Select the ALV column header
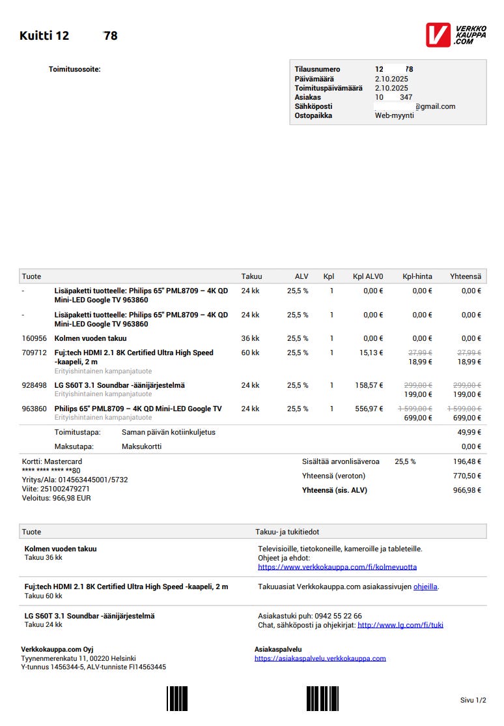This screenshot has height=726, width=504. [x=301, y=276]
